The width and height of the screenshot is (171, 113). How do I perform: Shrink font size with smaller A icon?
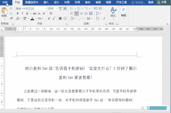pyautogui.click(x=54, y=18)
